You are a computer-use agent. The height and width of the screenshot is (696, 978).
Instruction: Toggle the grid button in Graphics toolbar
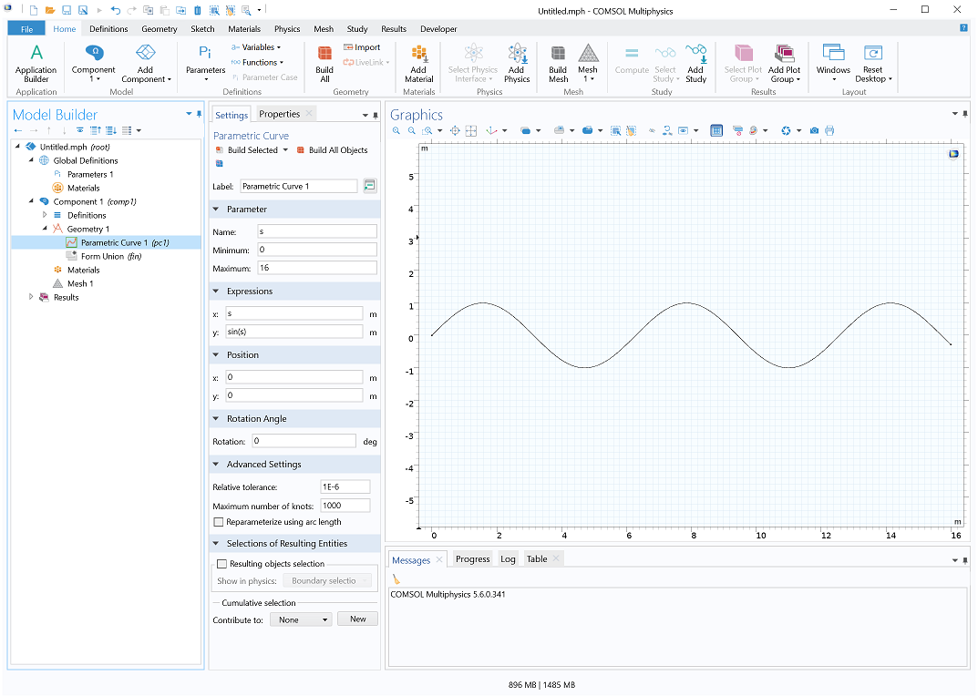click(716, 130)
